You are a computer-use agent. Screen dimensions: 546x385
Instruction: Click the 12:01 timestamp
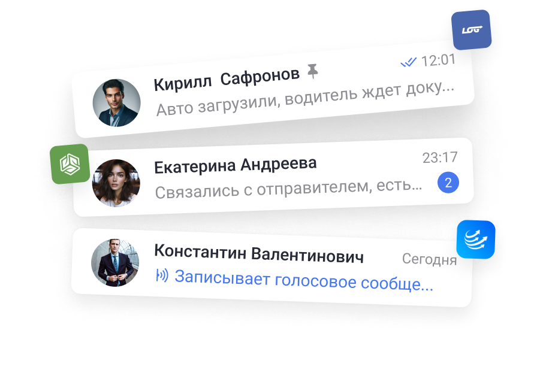(x=438, y=60)
